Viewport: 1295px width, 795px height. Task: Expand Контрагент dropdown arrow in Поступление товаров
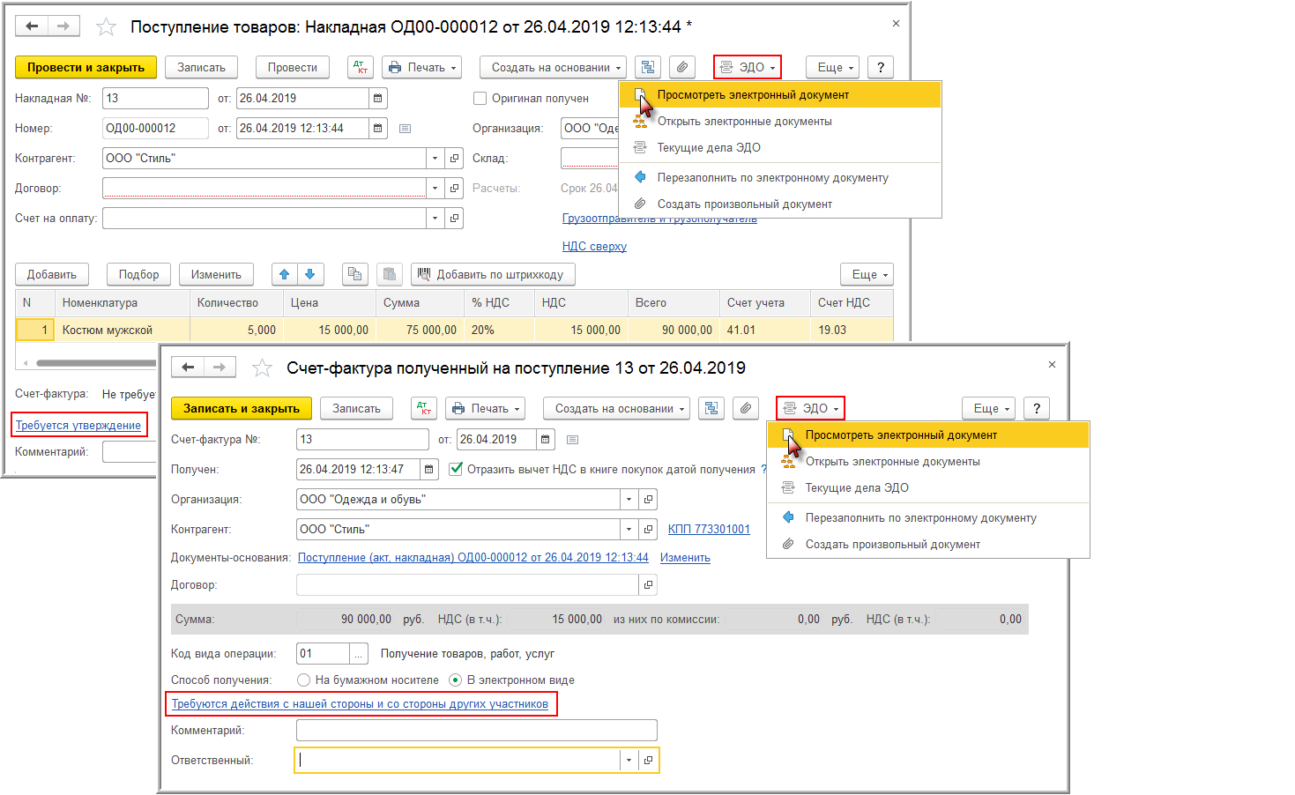click(x=435, y=159)
